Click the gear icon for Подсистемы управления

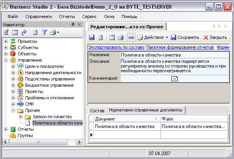[20, 79]
